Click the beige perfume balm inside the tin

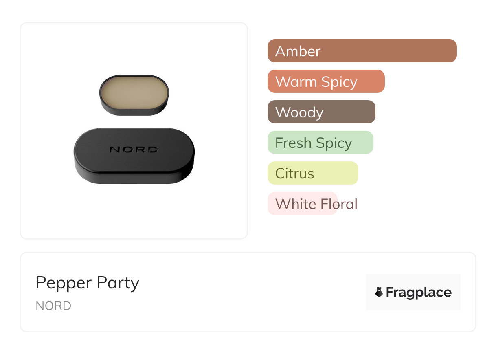tap(134, 93)
